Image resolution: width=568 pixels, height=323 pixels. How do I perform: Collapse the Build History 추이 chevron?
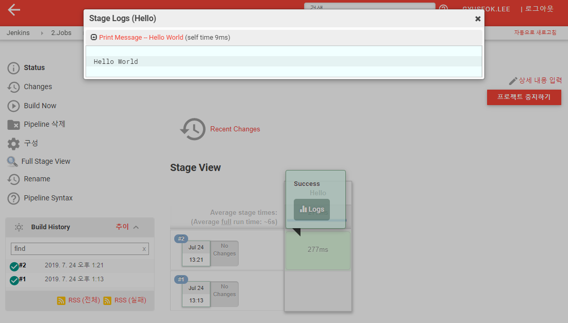coord(136,227)
